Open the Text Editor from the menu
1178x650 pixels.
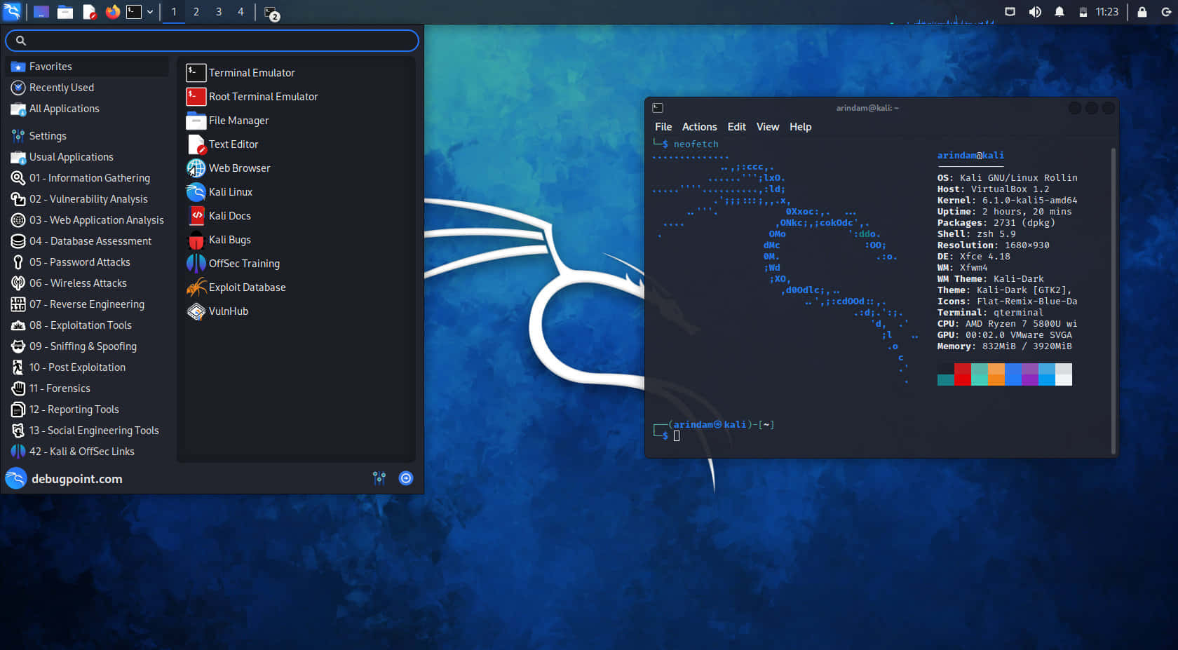(x=232, y=144)
